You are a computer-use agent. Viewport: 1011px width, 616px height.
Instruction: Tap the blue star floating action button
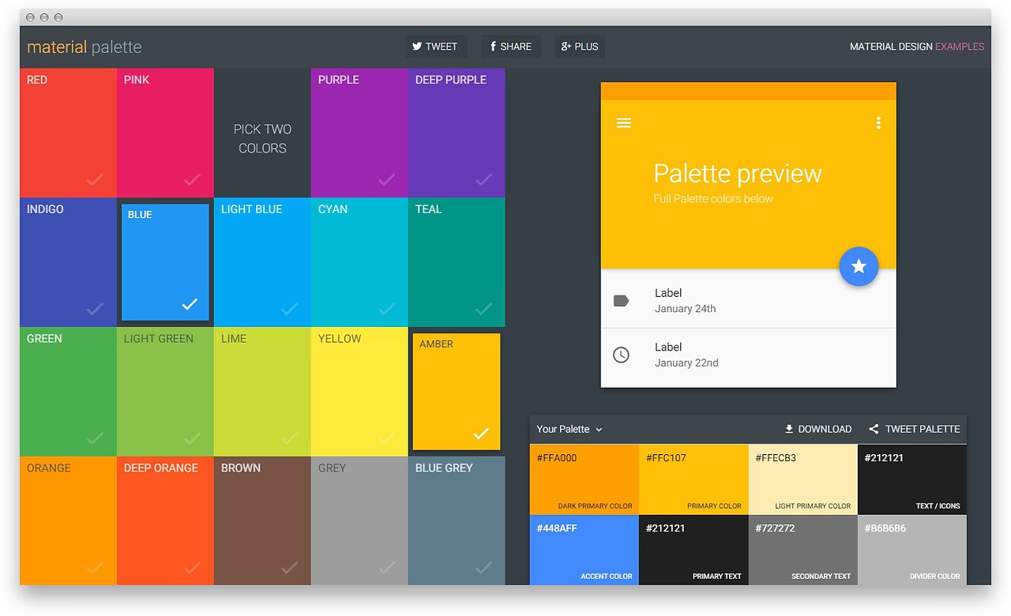(x=859, y=267)
